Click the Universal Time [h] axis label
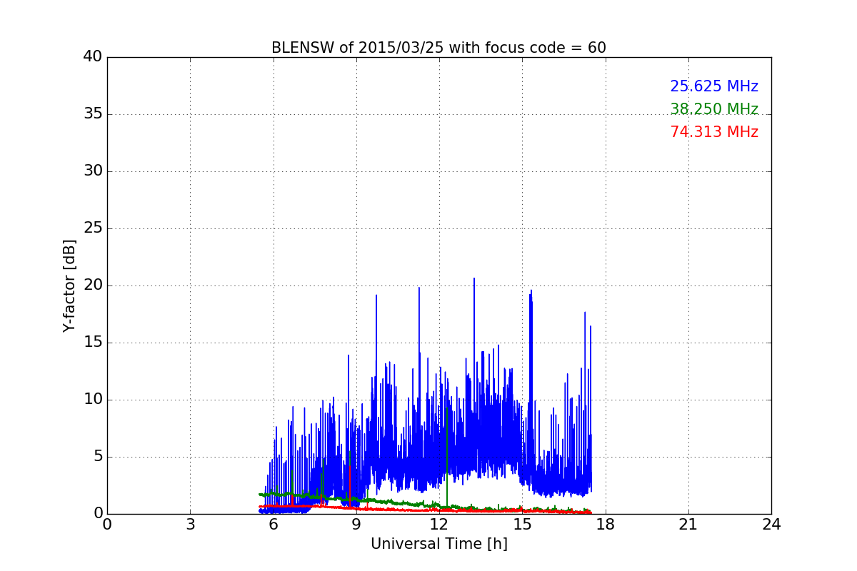Image resolution: width=857 pixels, height=571 pixels. click(438, 544)
